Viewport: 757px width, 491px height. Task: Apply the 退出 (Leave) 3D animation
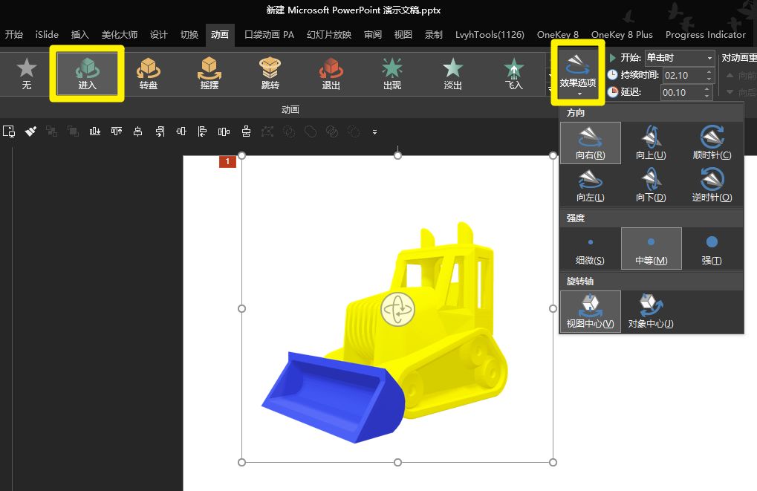coord(331,74)
